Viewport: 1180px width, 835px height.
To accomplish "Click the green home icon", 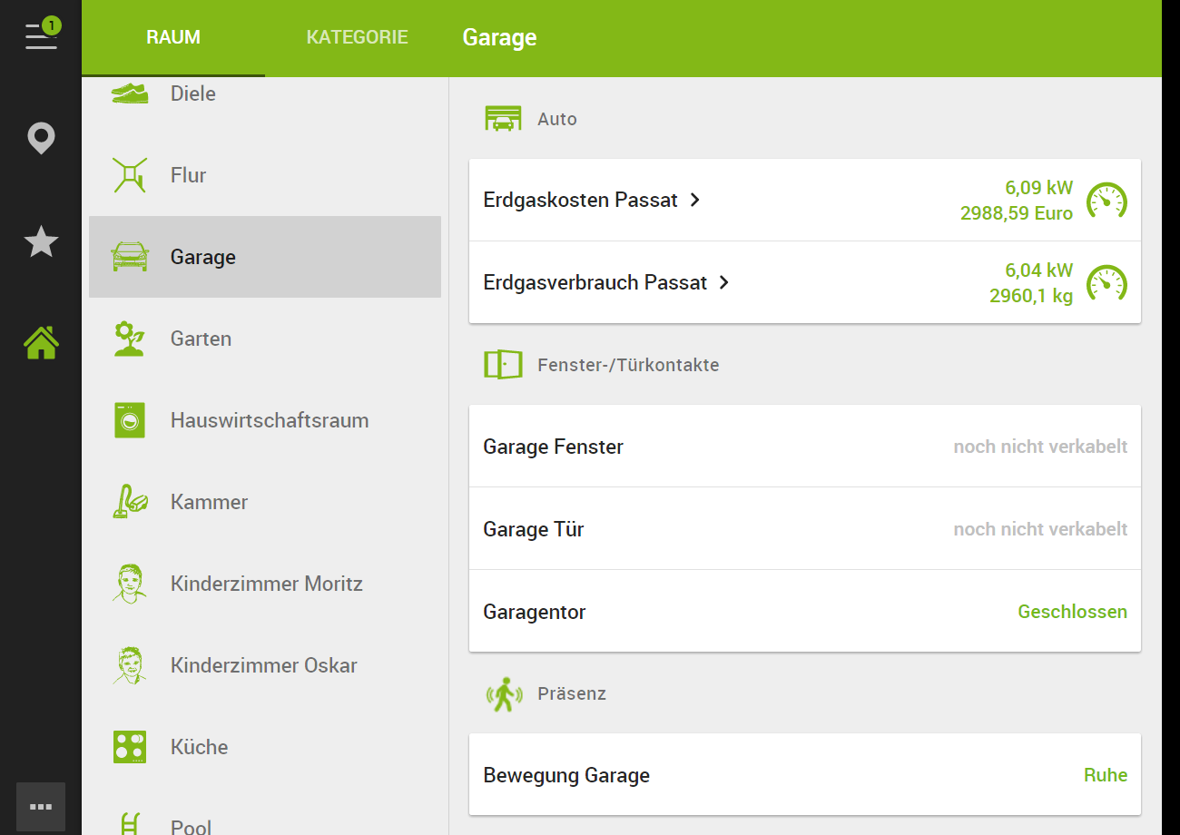I will point(41,343).
